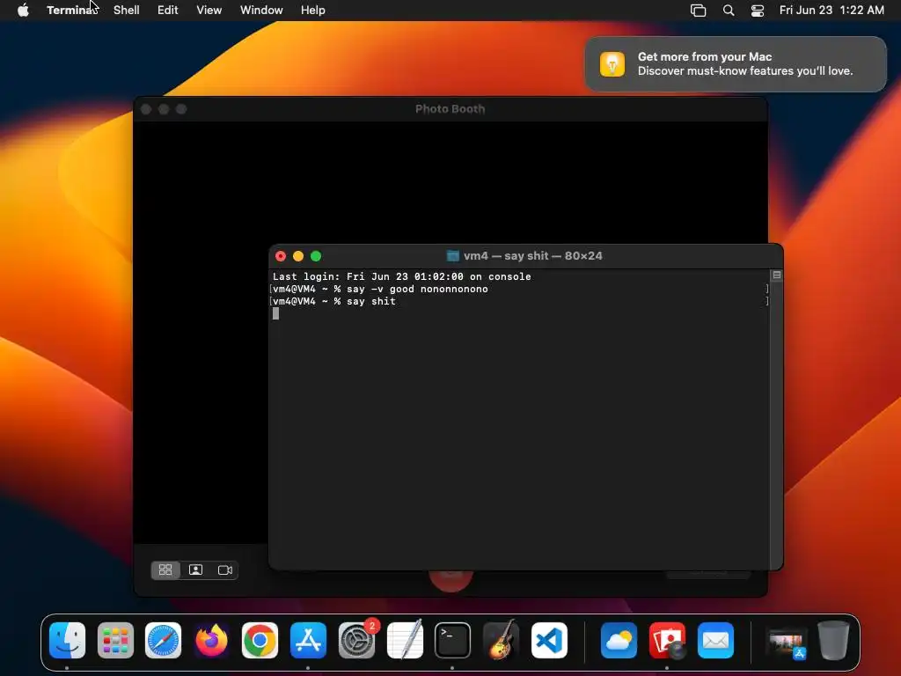
Task: Switch Photo Booth to four-up photo mode
Action: tap(165, 569)
